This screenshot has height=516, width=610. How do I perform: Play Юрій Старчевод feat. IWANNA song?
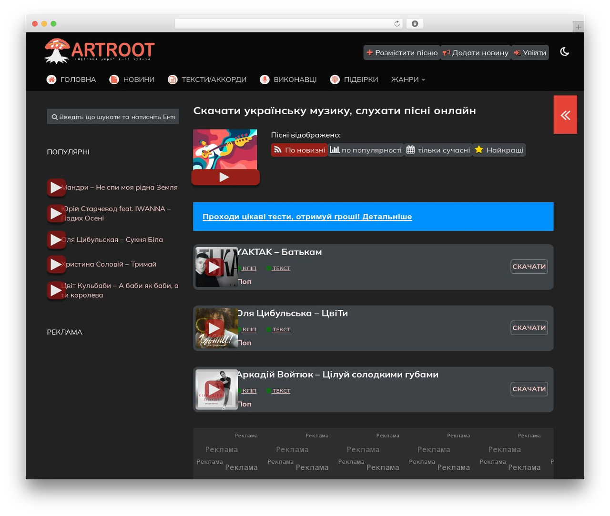coord(56,213)
